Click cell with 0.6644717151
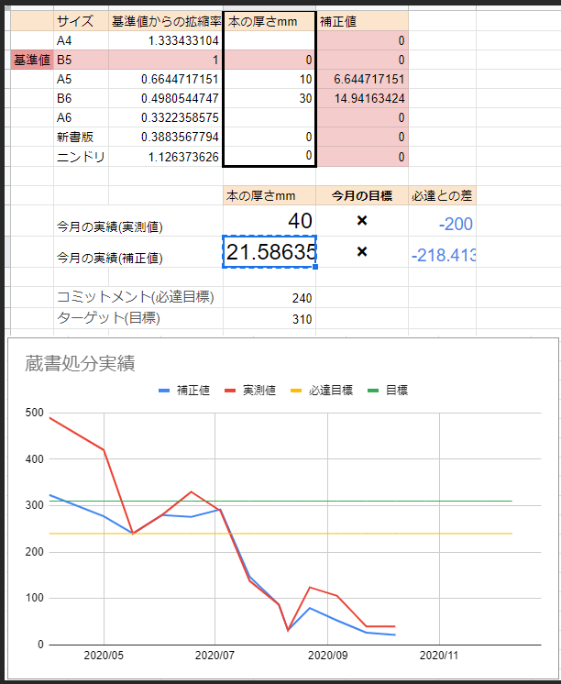Viewport: 561px width, 684px height. tap(166, 79)
